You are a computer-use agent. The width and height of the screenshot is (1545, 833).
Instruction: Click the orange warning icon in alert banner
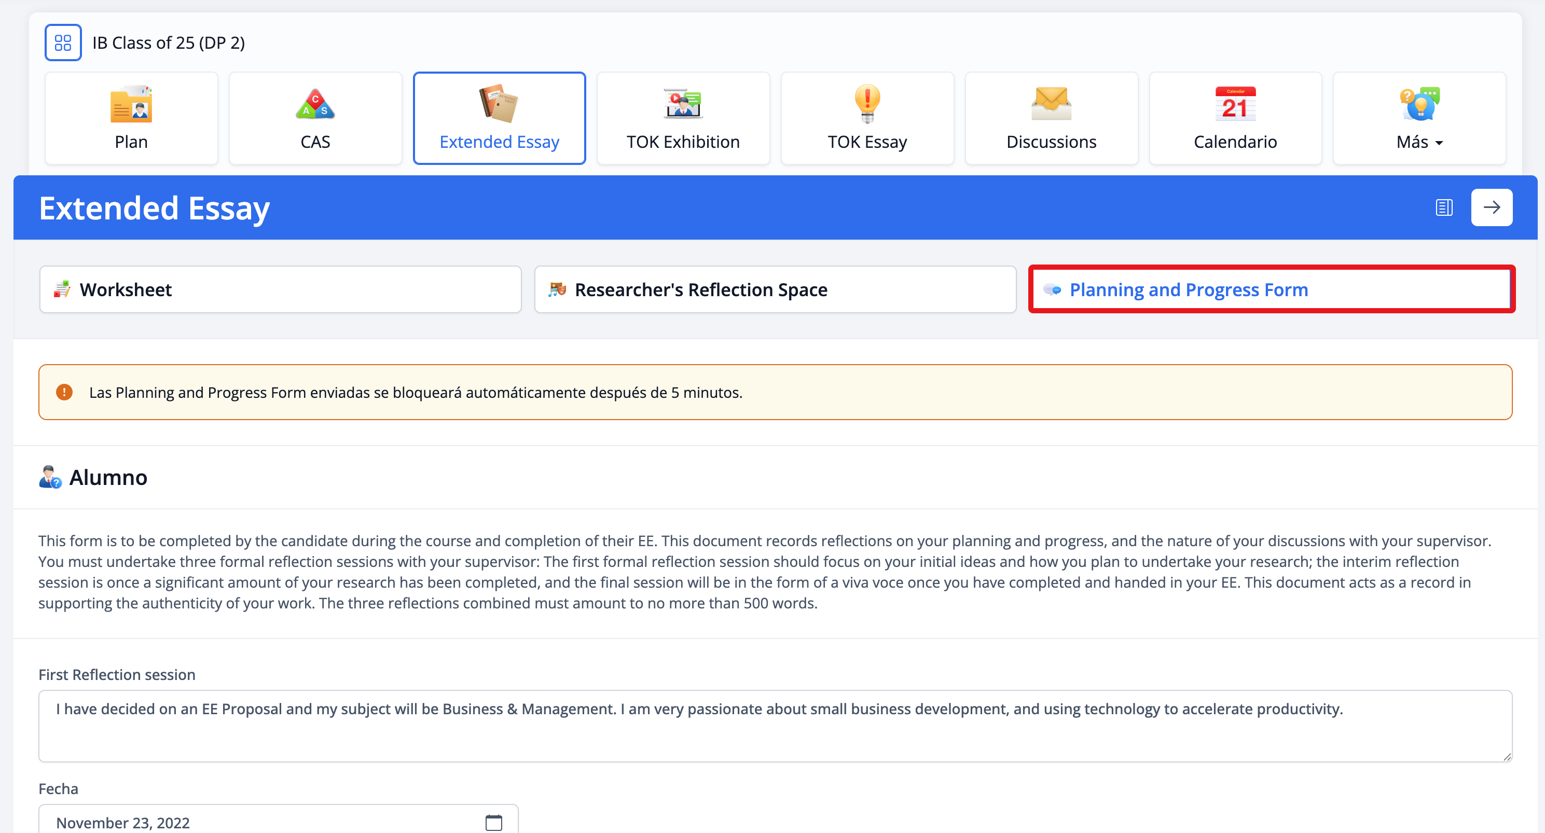pyautogui.click(x=64, y=392)
